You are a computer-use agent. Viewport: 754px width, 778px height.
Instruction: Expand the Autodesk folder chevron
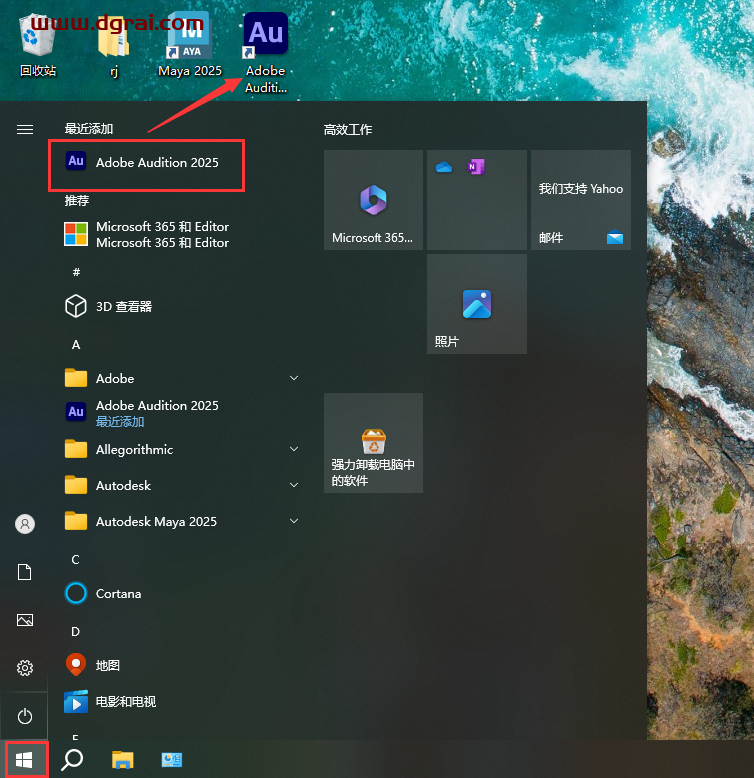point(294,485)
